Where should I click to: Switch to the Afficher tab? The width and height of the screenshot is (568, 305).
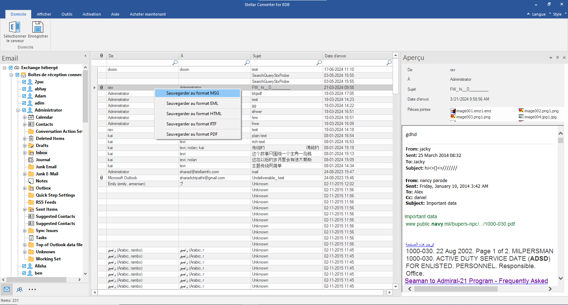(44, 14)
